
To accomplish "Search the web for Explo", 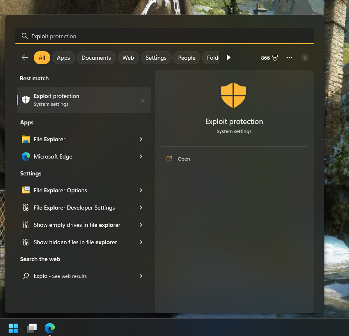I will [x=60, y=276].
